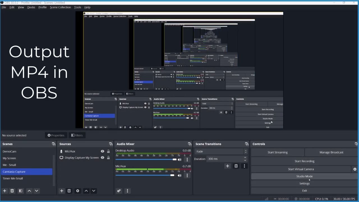Decrease transition duration with down arrow

click(245, 160)
